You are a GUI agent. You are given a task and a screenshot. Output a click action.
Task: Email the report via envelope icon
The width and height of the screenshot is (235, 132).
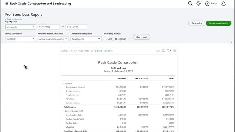(x=158, y=51)
